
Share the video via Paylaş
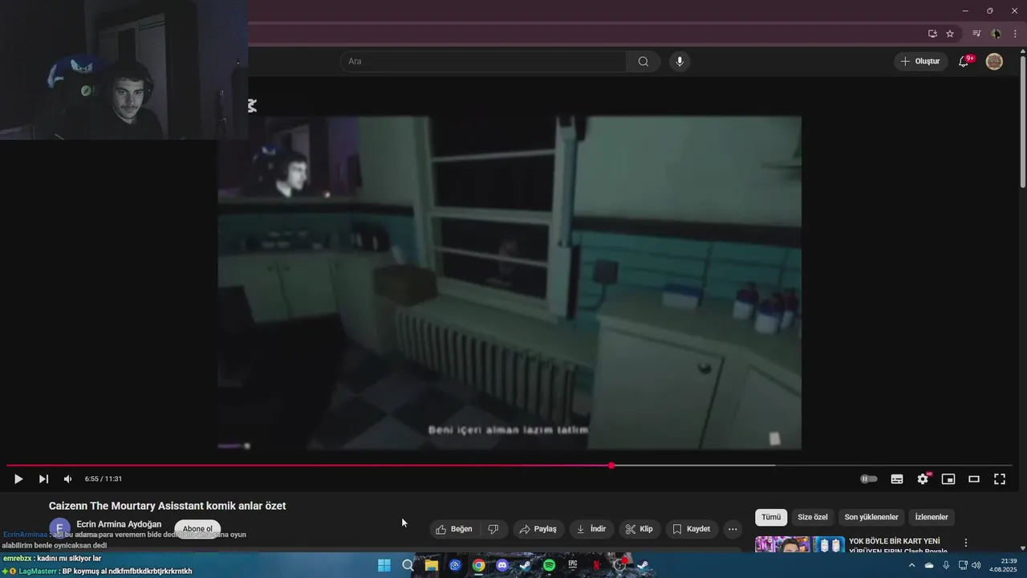tap(538, 529)
